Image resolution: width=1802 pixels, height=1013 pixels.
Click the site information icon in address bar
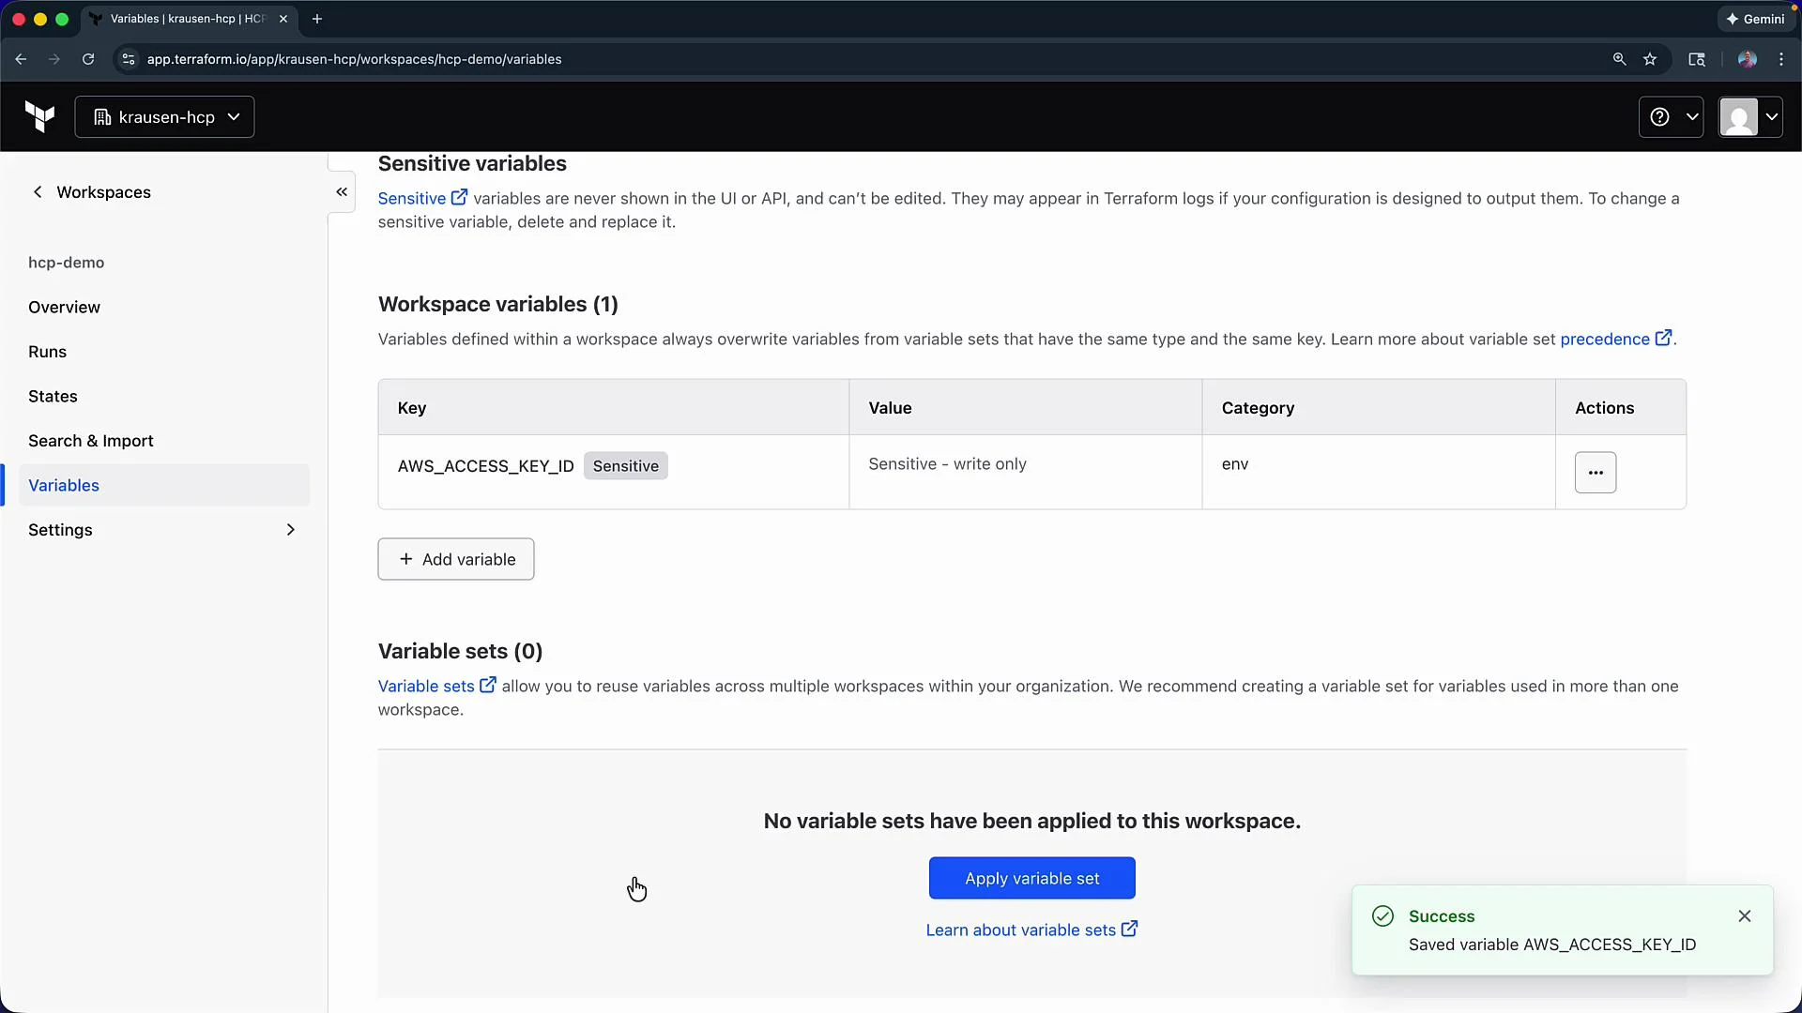[x=129, y=59]
